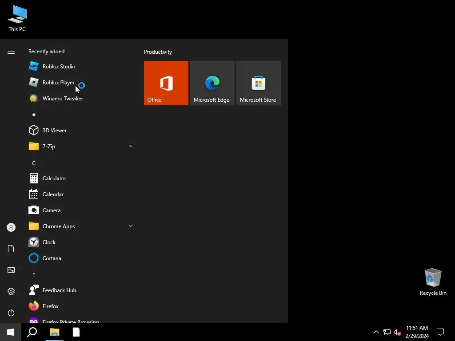Image resolution: width=455 pixels, height=341 pixels.
Task: Open the Power options button
Action: pos(11,313)
